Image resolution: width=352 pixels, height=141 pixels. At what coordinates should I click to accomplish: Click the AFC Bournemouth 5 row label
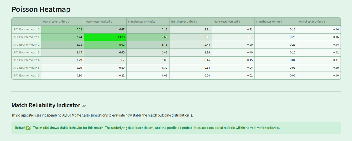pos(26,68)
